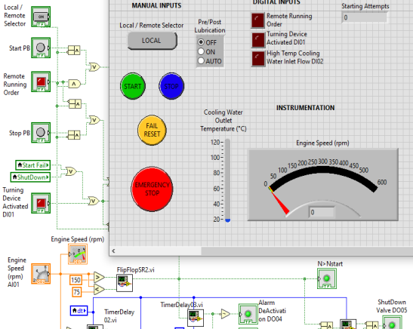This screenshot has width=413, height=329.
Task: Click the FlipFlopSR2.vi subVI icon
Action: pyautogui.click(x=125, y=283)
